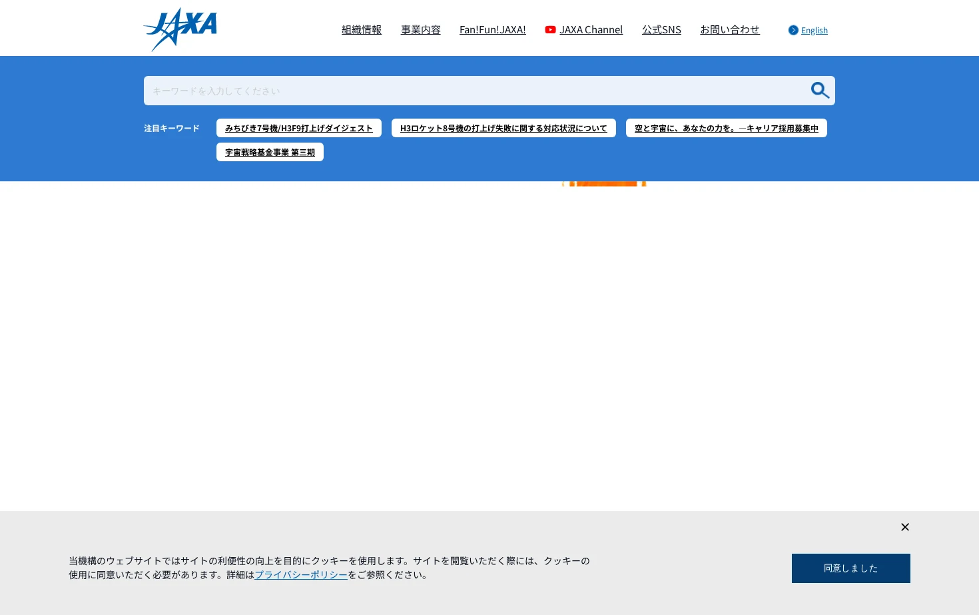Select keyword H3ロケット8号機の打上げ失敗に関する対応状況について
This screenshot has width=979, height=615.
[503, 128]
